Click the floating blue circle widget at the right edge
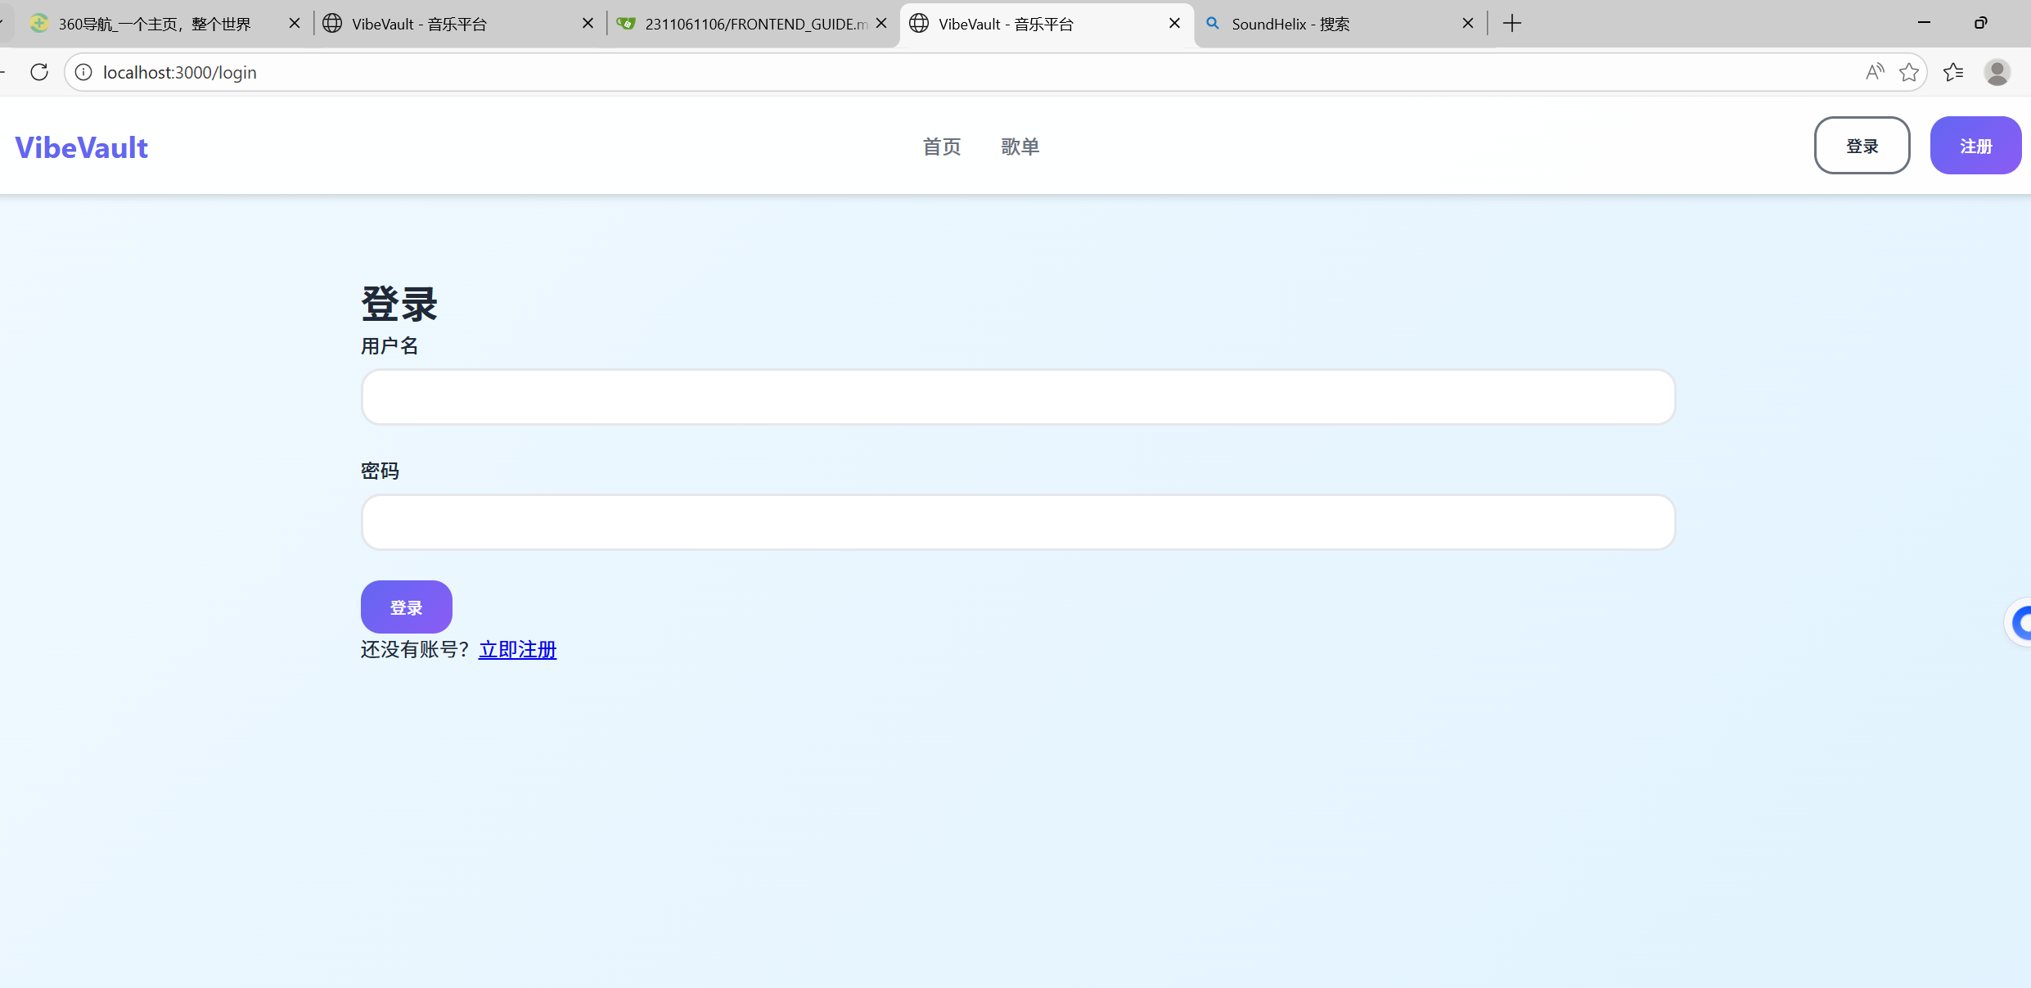 (x=2021, y=623)
